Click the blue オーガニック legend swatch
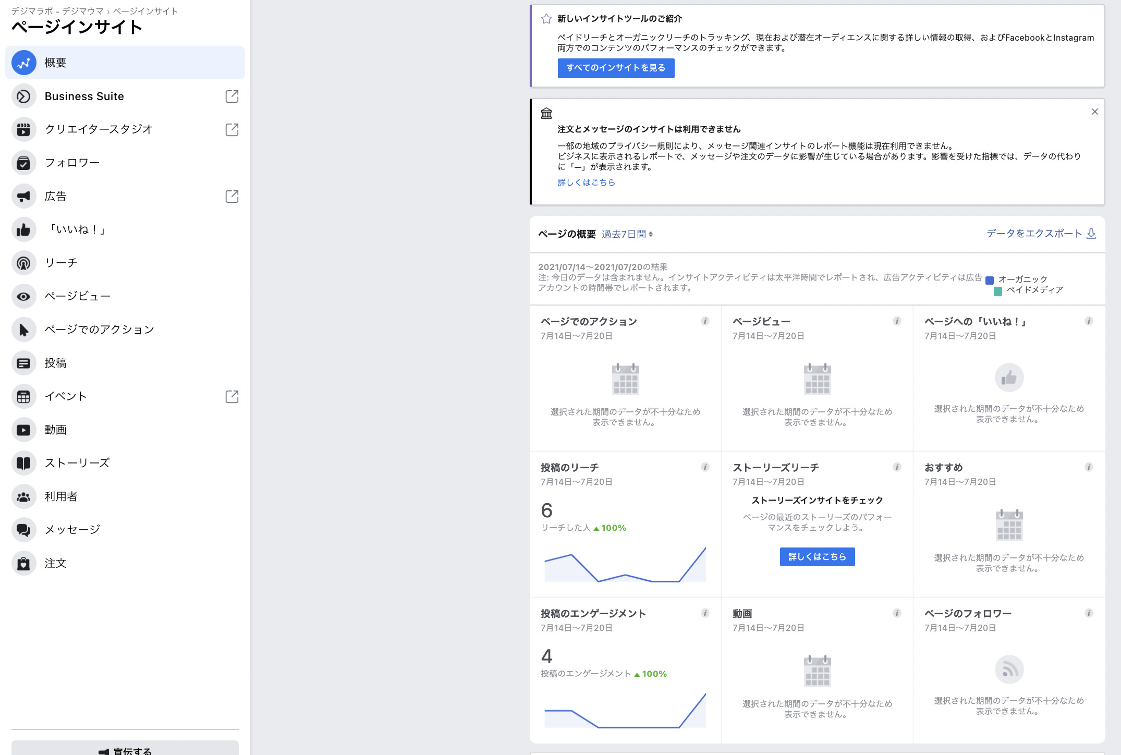The width and height of the screenshot is (1121, 755). click(x=990, y=280)
